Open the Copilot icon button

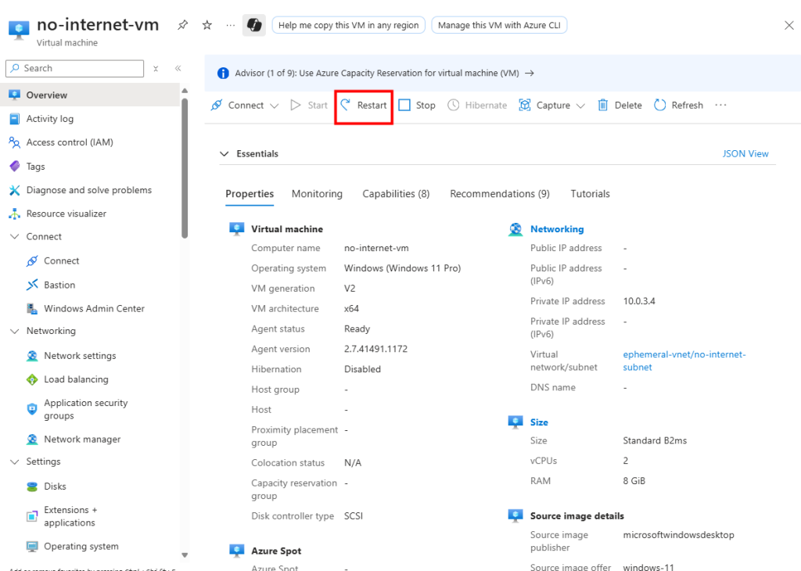(x=254, y=25)
